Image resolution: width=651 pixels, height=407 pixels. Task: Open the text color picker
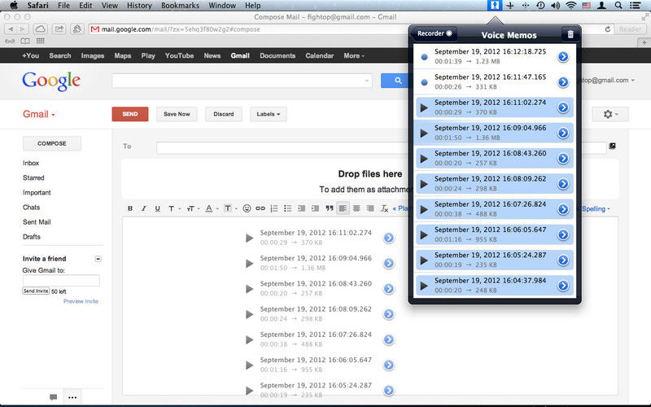tap(212, 208)
